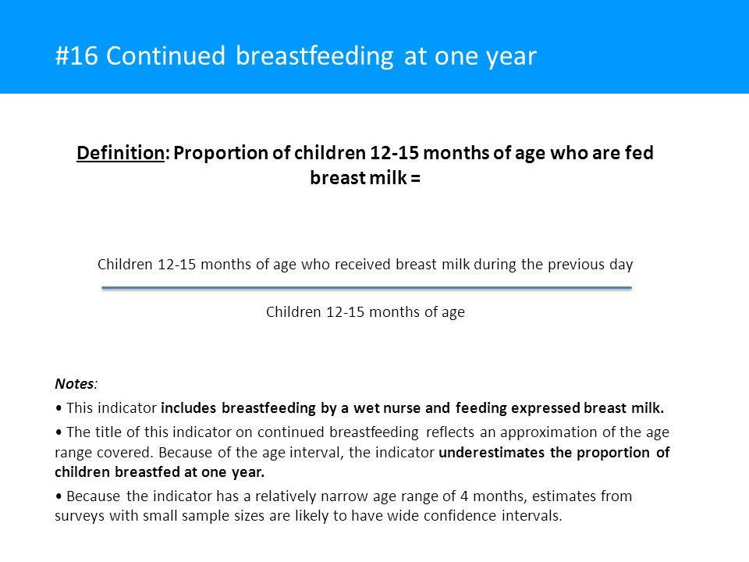Click the third bullet about narrow age range
Viewport: 749px width, 562px height.
343,506
